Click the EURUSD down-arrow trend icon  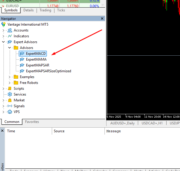coord(3,6)
